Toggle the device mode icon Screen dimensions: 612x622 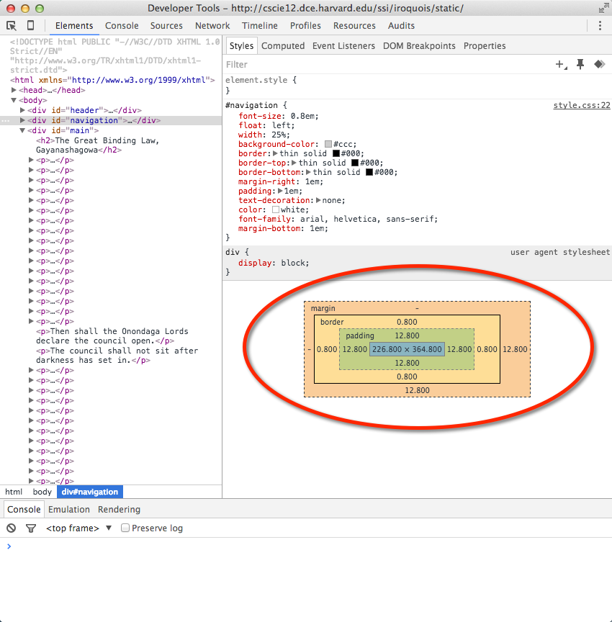(x=30, y=24)
